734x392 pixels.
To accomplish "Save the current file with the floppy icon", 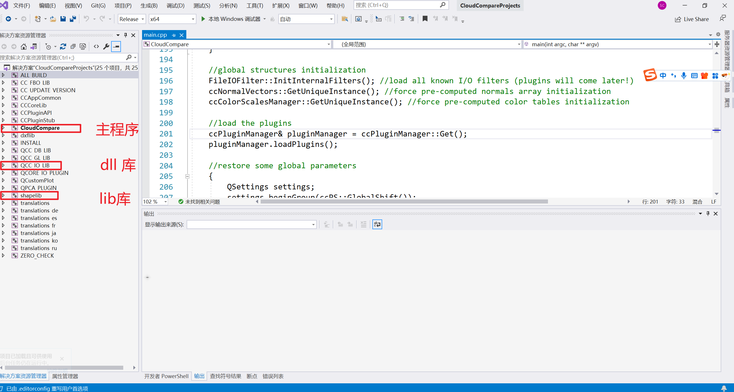I will point(63,19).
